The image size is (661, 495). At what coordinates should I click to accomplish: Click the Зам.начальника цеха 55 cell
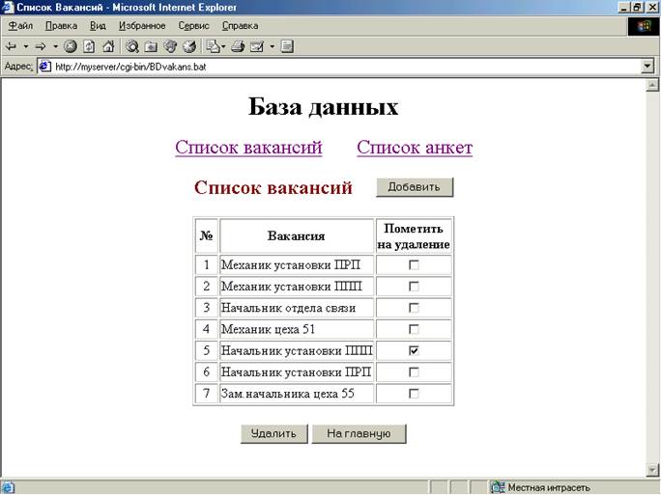pyautogui.click(x=297, y=394)
